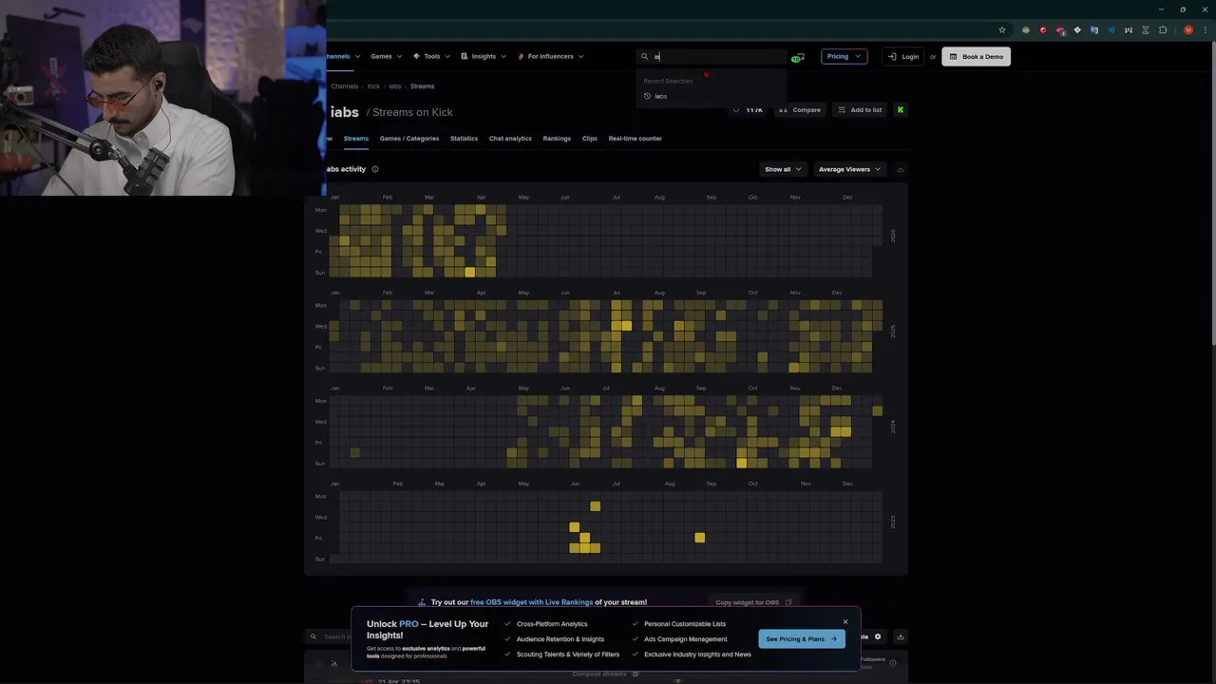Switch to Clips tab
The image size is (1216, 684).
tap(590, 139)
